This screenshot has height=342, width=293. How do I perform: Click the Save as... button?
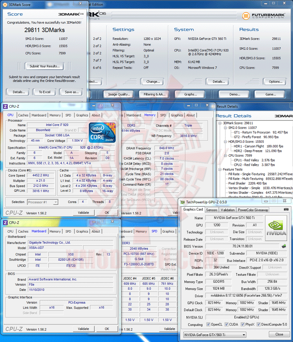click(72, 92)
